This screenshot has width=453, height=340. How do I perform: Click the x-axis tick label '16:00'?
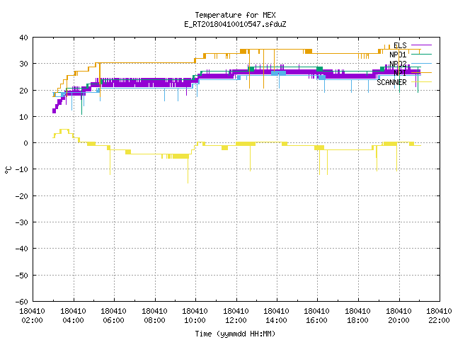(317, 320)
